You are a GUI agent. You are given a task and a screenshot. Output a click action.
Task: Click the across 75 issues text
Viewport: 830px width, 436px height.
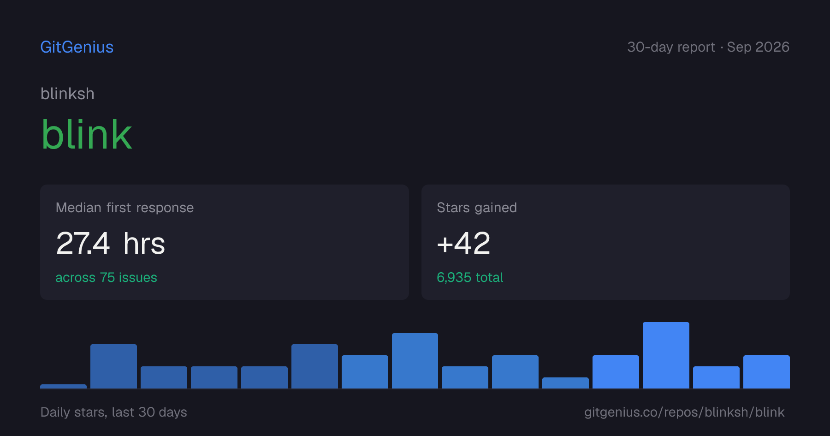(x=106, y=277)
